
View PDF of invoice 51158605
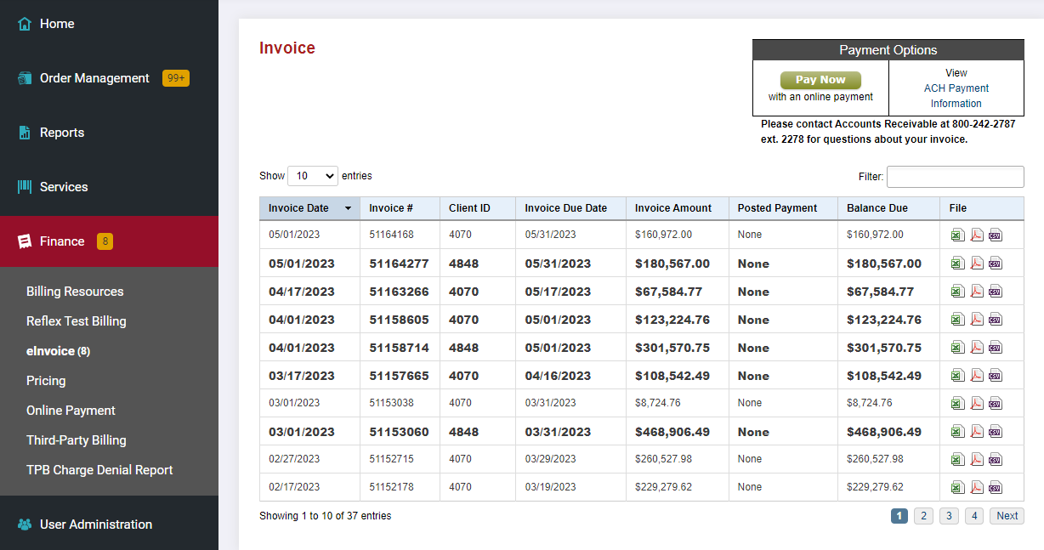click(977, 320)
